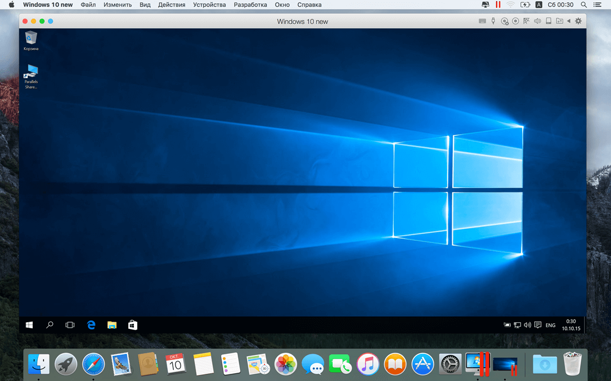Click the USB devices icon in title bar
Viewport: 611px width, 381px height.
(x=493, y=21)
